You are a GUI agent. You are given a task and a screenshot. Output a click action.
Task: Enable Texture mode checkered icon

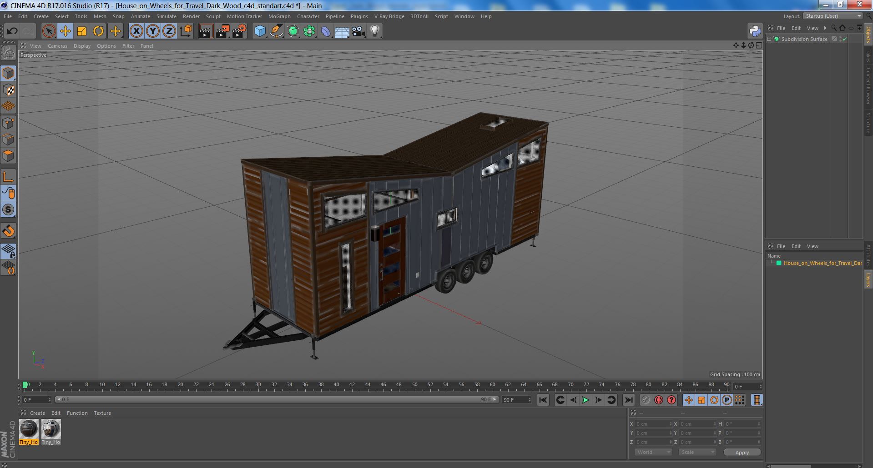(x=8, y=90)
